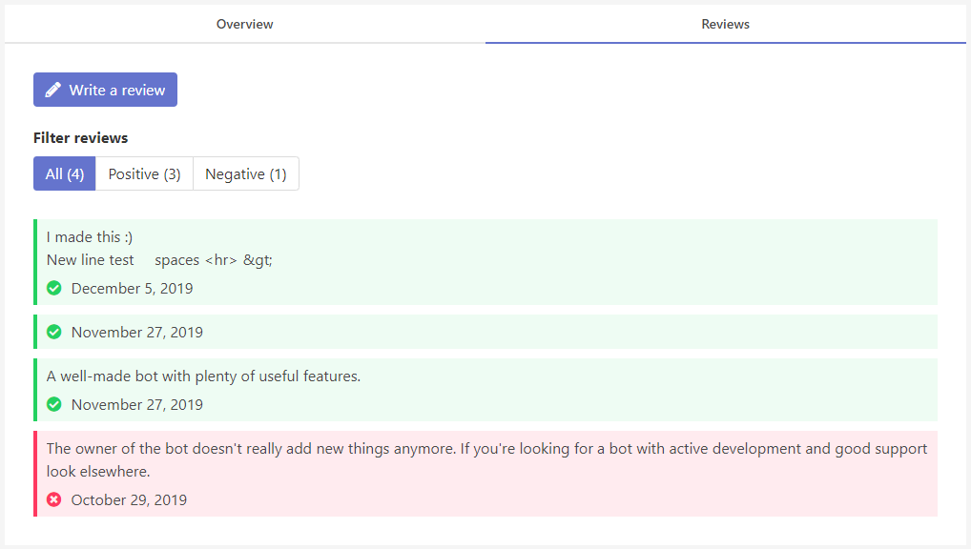The height and width of the screenshot is (549, 971).
Task: Click the Filter reviews heading
Action: (x=80, y=138)
